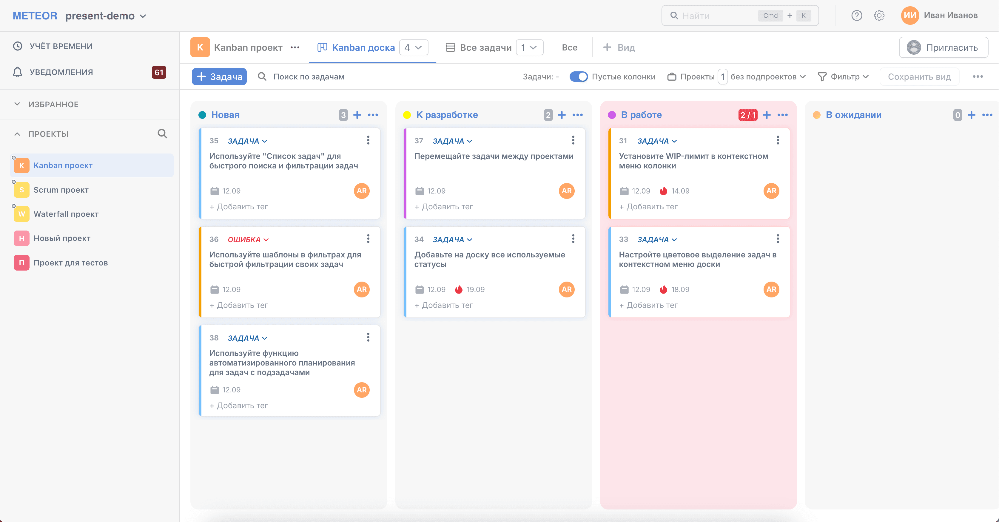Open В работе column options menu
The width and height of the screenshot is (999, 522).
click(x=783, y=115)
